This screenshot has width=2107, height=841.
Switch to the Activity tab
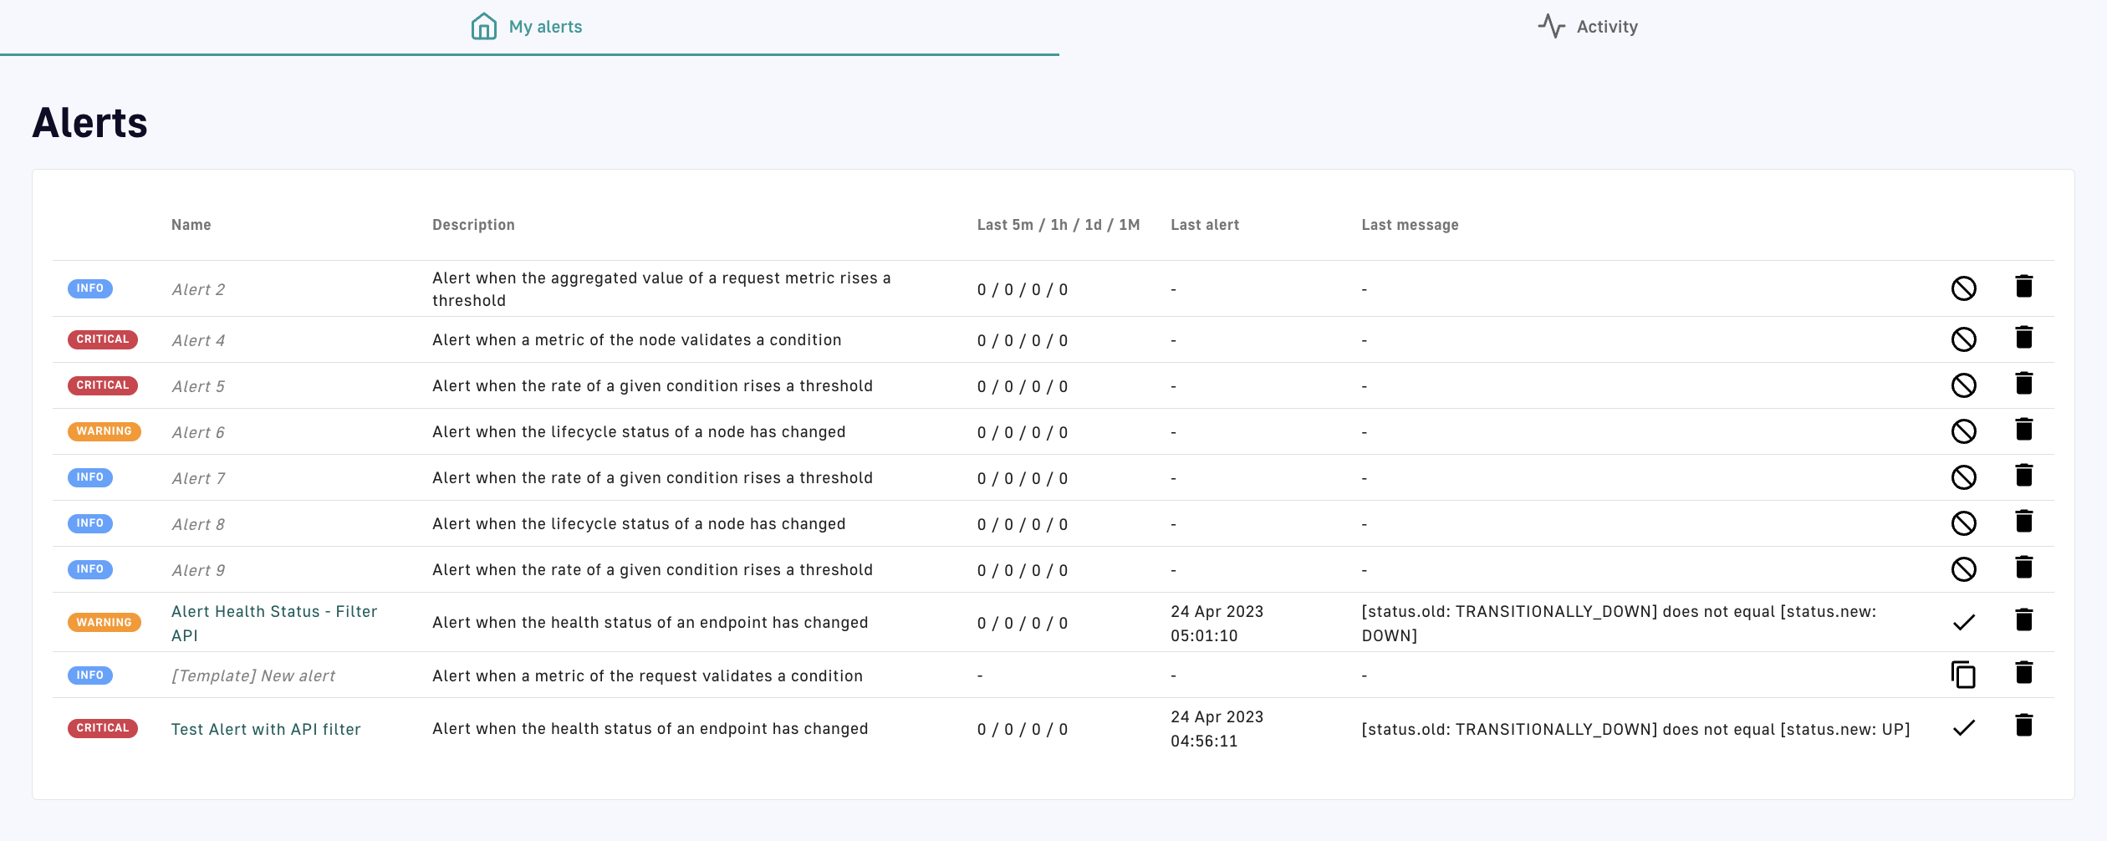(x=1588, y=27)
